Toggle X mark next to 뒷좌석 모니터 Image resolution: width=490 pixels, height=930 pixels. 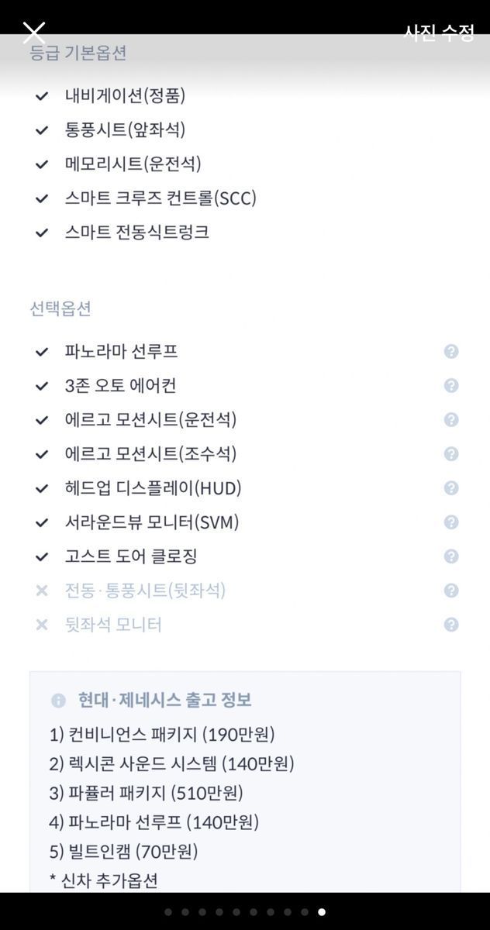(42, 625)
